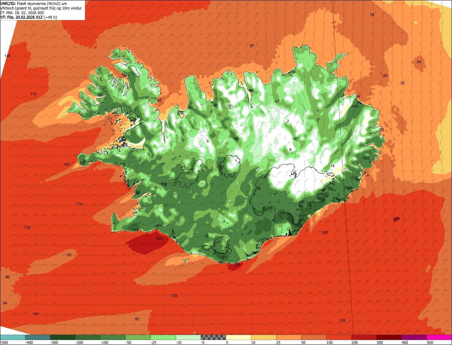Click the 10 to 25 yellow-orange swatch
This screenshot has height=345, width=452.
(263, 337)
